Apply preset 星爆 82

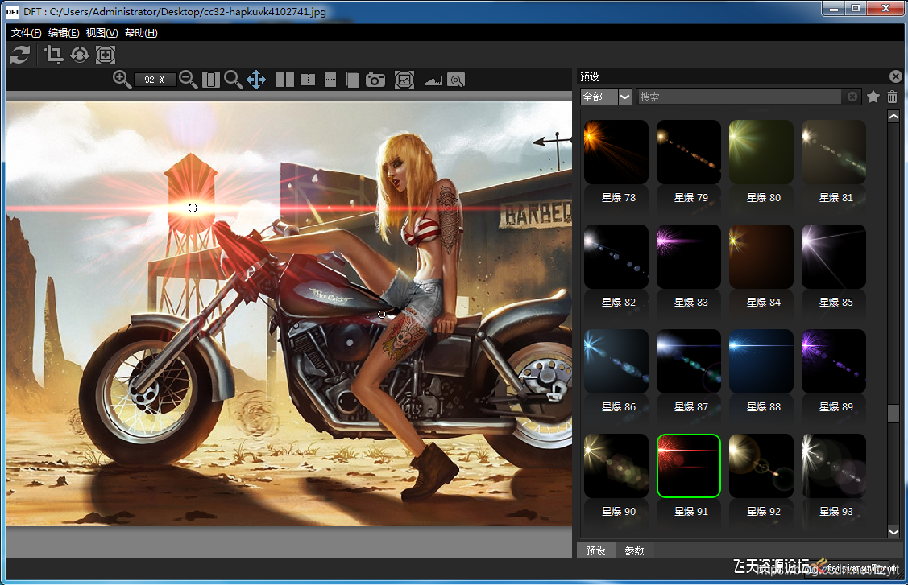tap(616, 257)
